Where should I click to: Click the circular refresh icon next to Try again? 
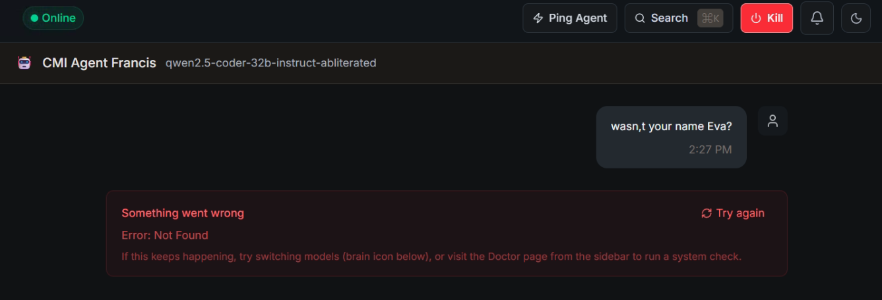(707, 213)
